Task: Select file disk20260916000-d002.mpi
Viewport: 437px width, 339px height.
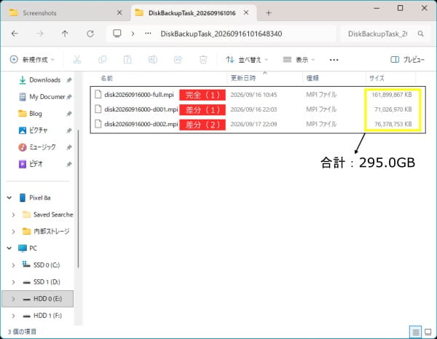Action: pos(141,124)
